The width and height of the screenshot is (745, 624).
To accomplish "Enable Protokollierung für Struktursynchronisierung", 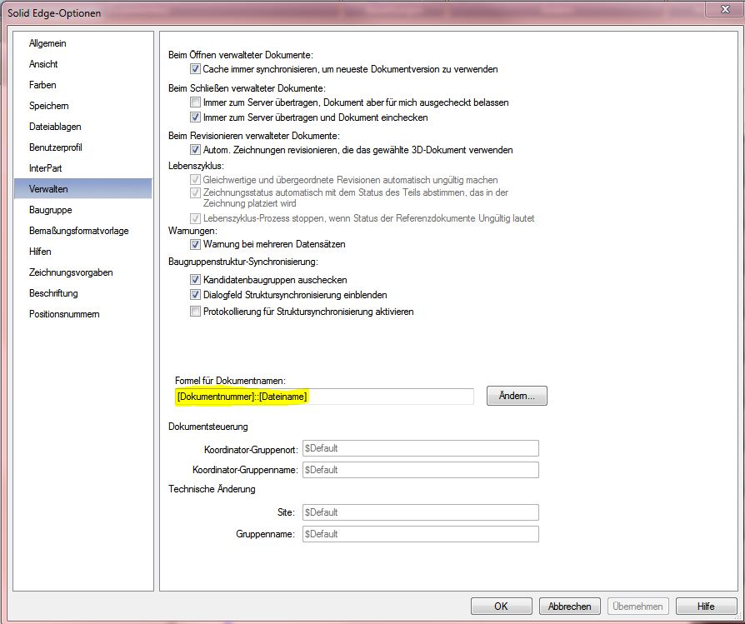I will point(195,312).
